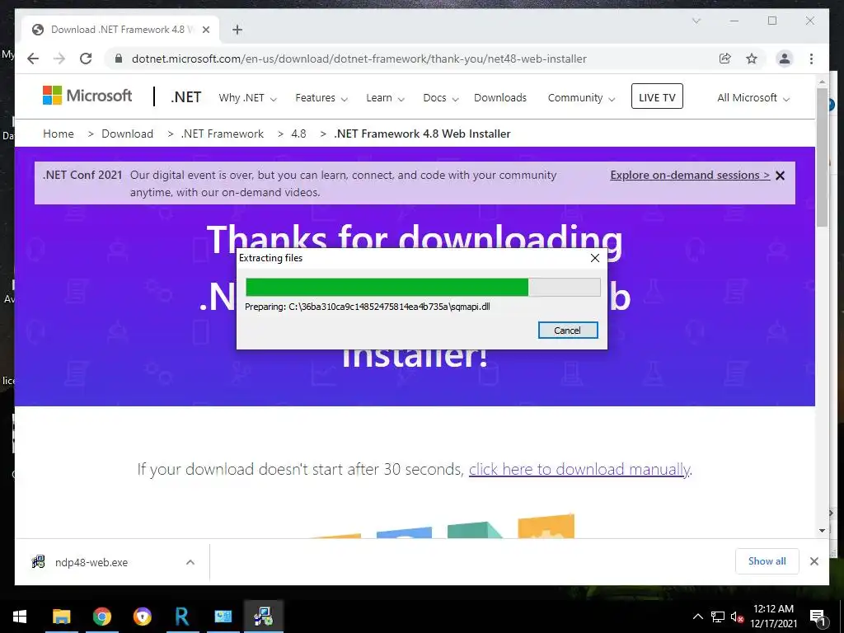This screenshot has width=844, height=633.
Task: Click the browser back arrow
Action: [x=33, y=59]
